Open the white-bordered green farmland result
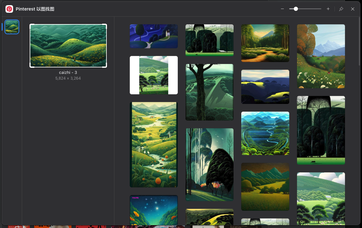This screenshot has width=362, height=228. (154, 75)
